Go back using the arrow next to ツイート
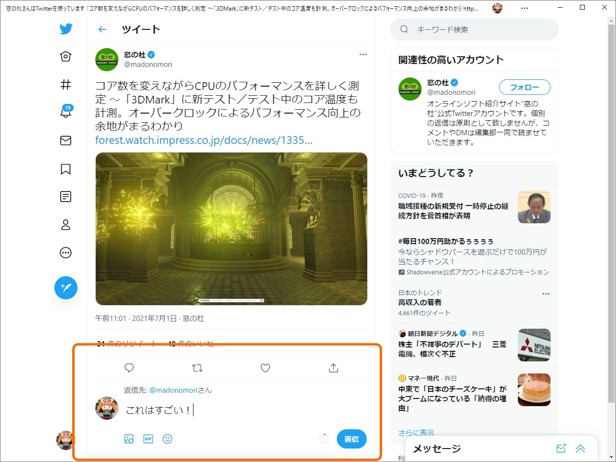 click(102, 29)
